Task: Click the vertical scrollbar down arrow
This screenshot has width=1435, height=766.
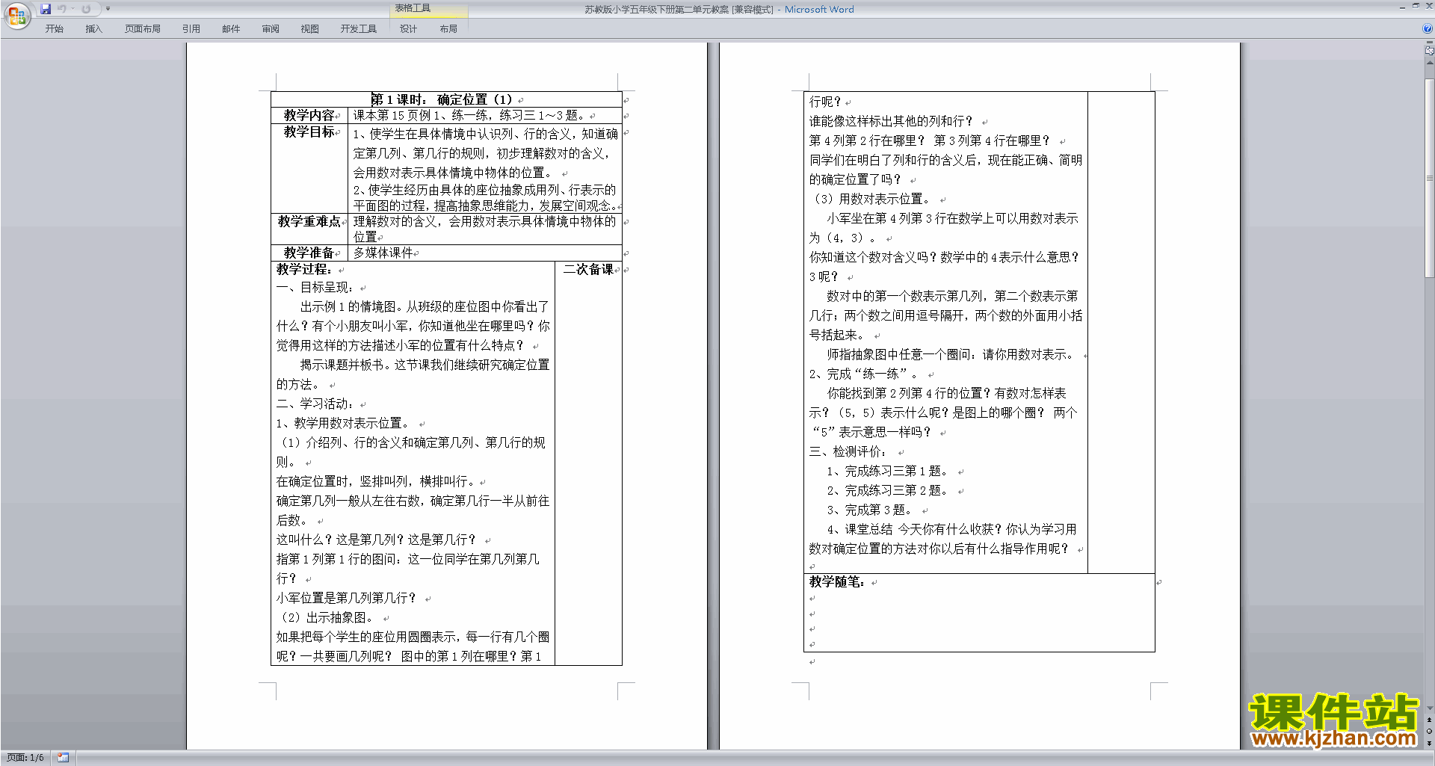Action: point(1429,708)
